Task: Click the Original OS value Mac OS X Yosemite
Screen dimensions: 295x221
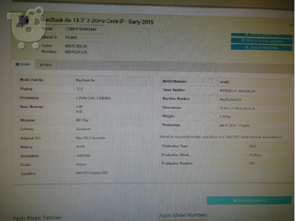Action: [90, 138]
